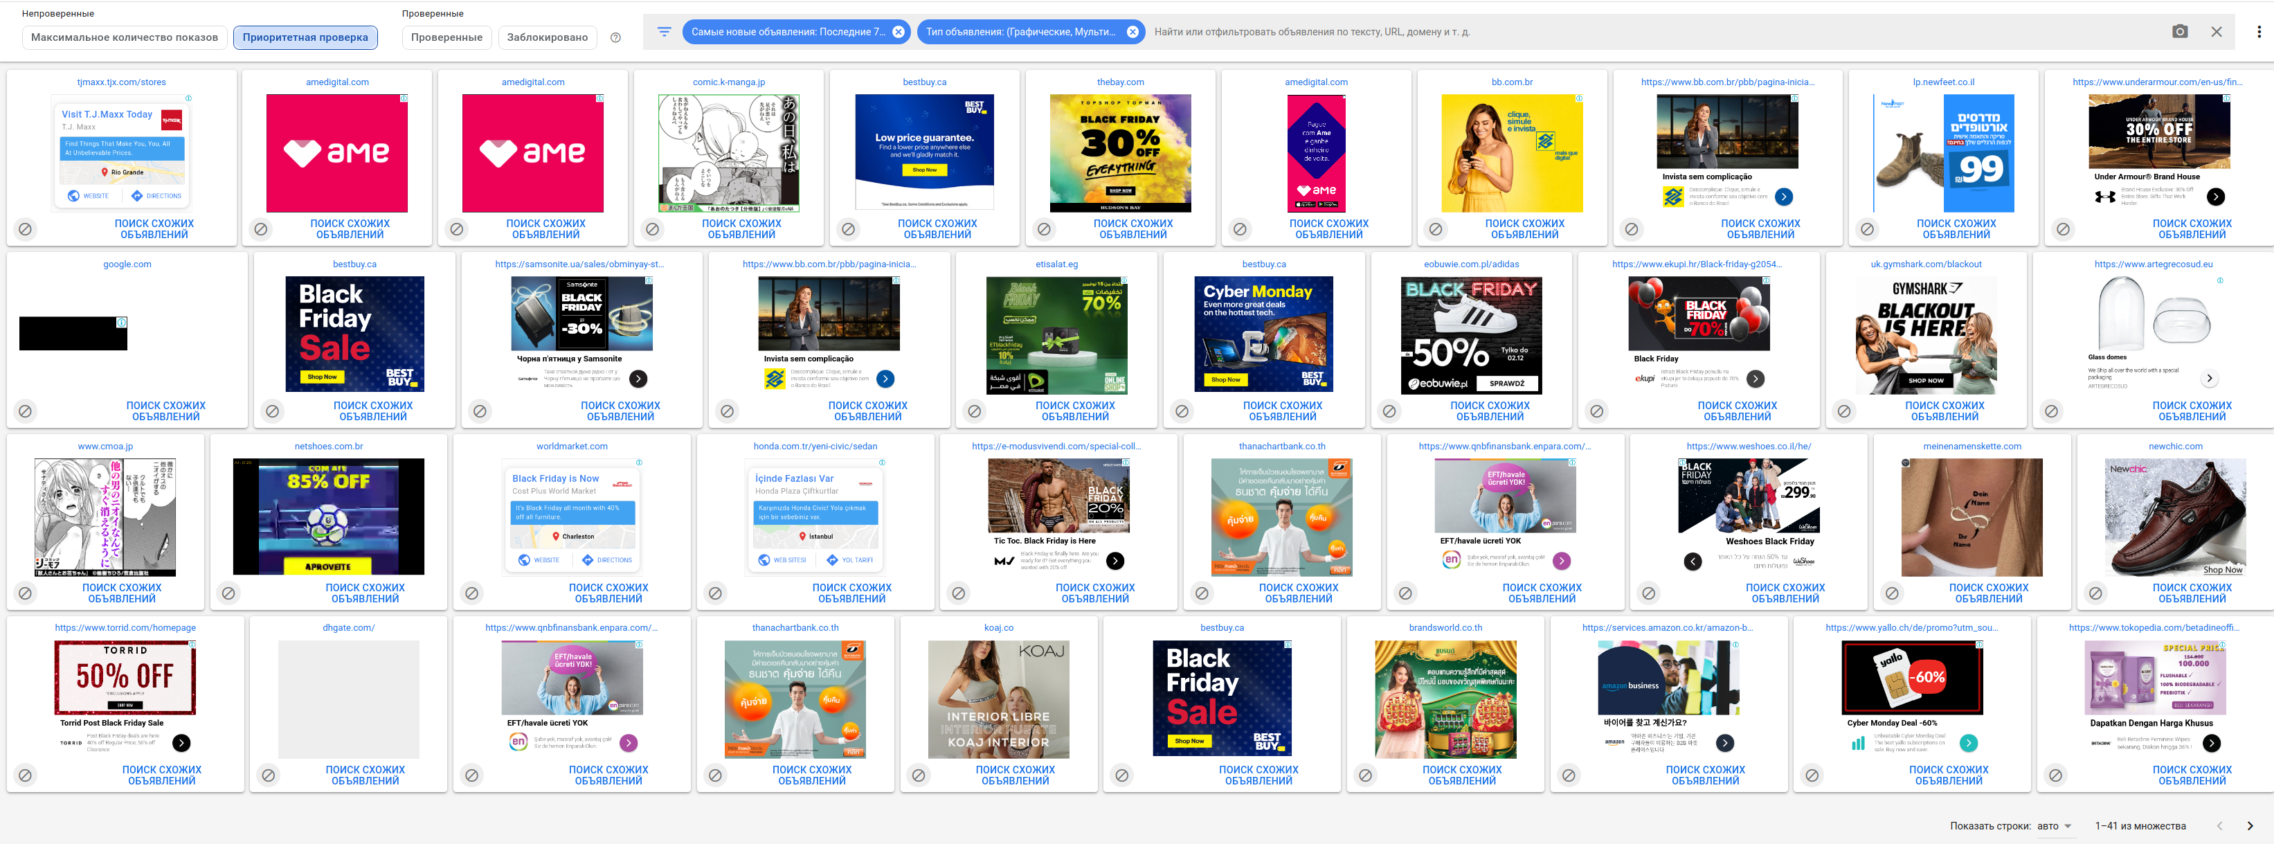This screenshot has width=2274, height=844.
Task: Open the Torrid 50% OFF ad thumbnail
Action: (x=125, y=677)
